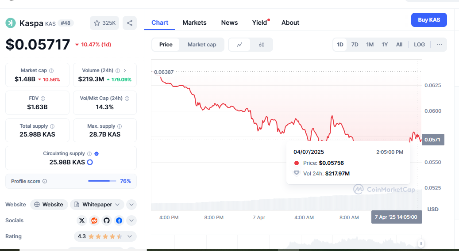Click the chart range slider pause handle
459x251 pixels.
(420, 243)
